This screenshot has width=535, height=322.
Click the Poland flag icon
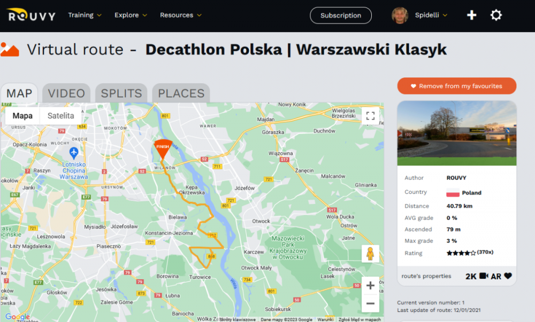[x=453, y=193]
